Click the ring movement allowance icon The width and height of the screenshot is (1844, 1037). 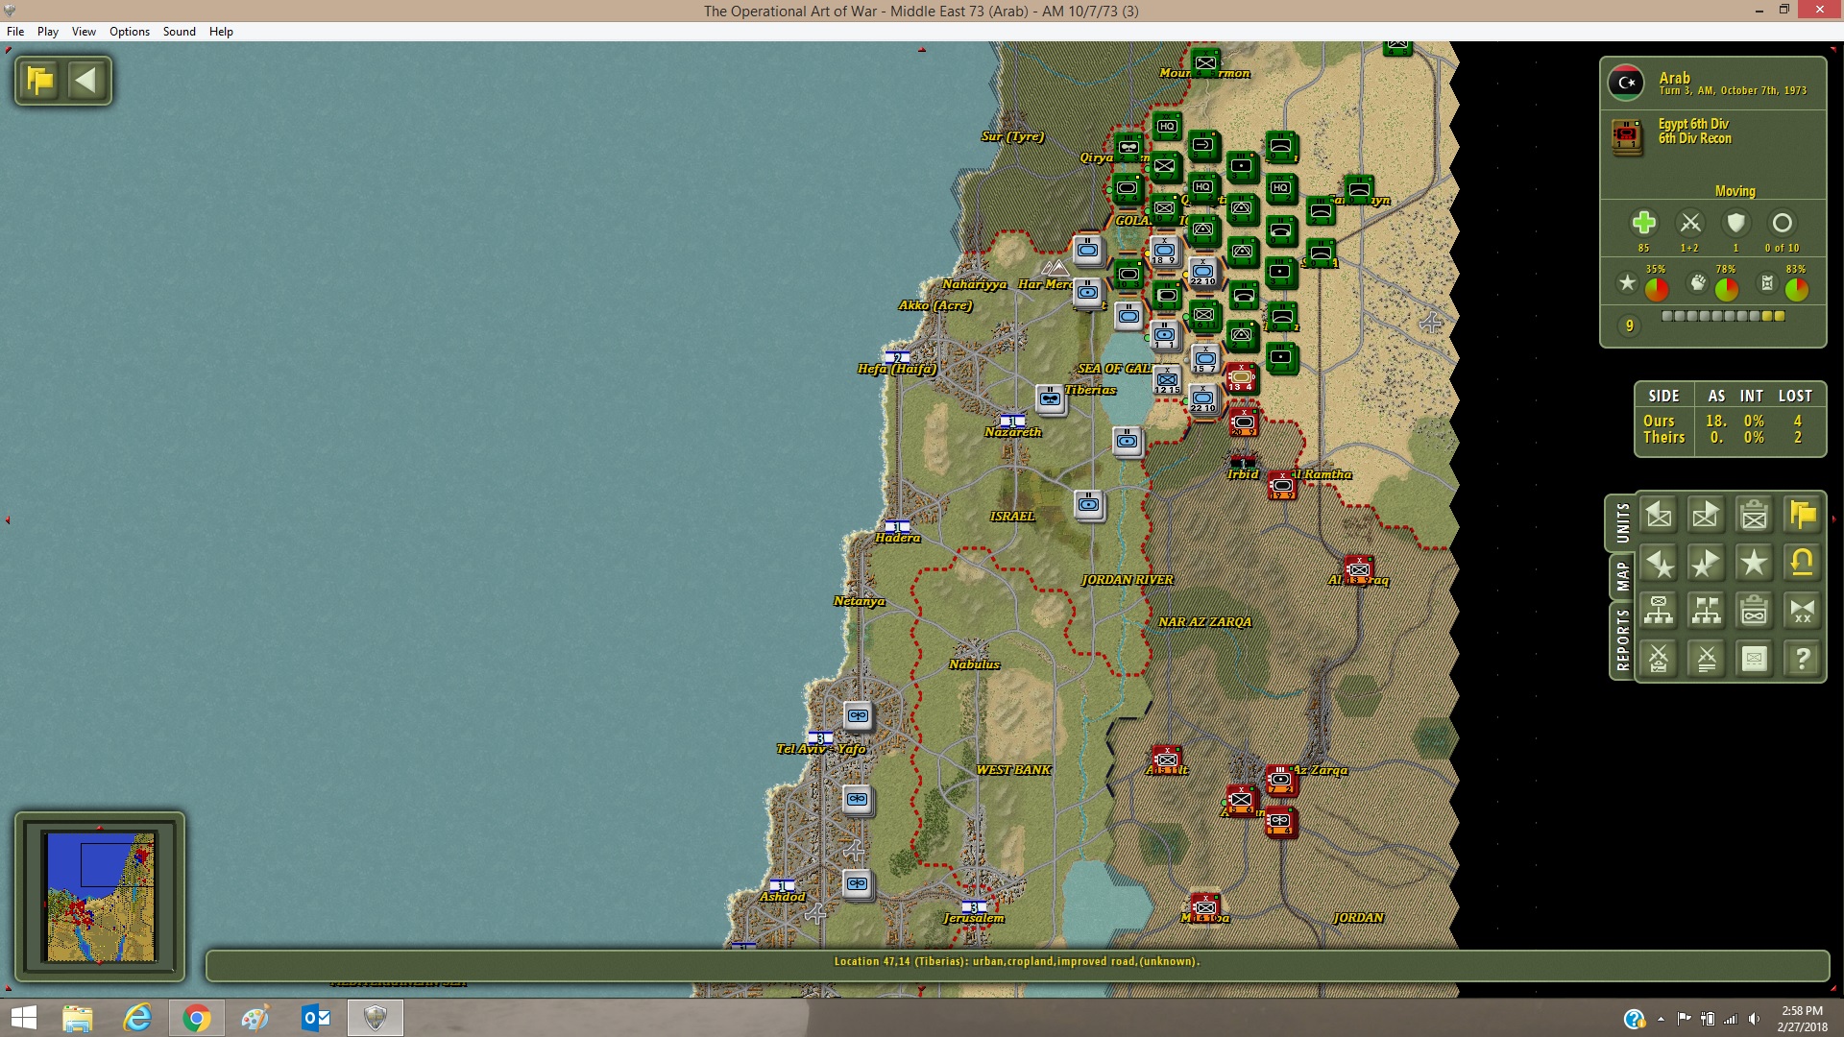[x=1782, y=223]
